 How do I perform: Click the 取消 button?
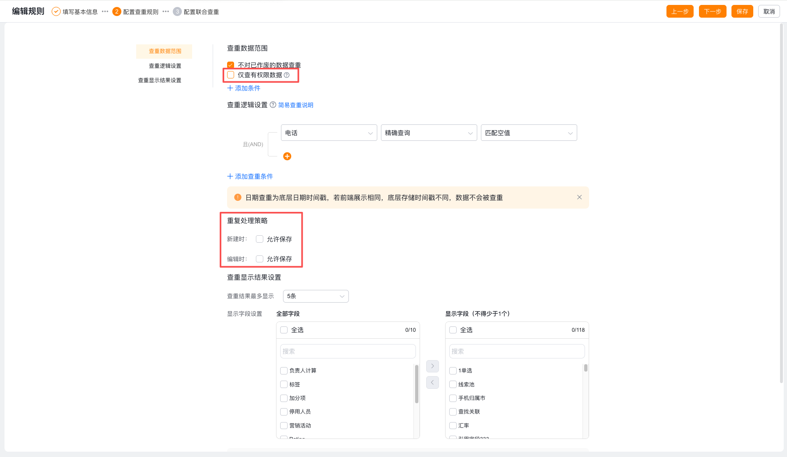(769, 11)
